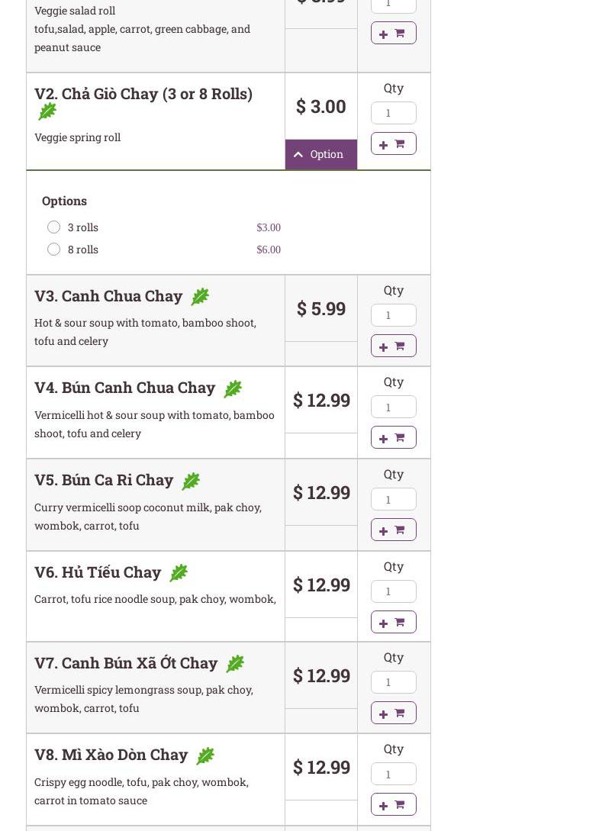Add V4 Bún Canh Chua Chay to cart
The width and height of the screenshot is (599, 831).
(x=393, y=437)
